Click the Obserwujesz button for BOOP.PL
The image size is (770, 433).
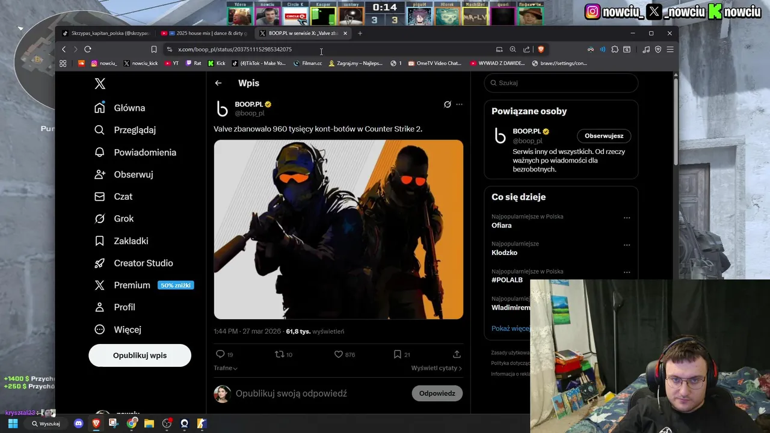(604, 136)
